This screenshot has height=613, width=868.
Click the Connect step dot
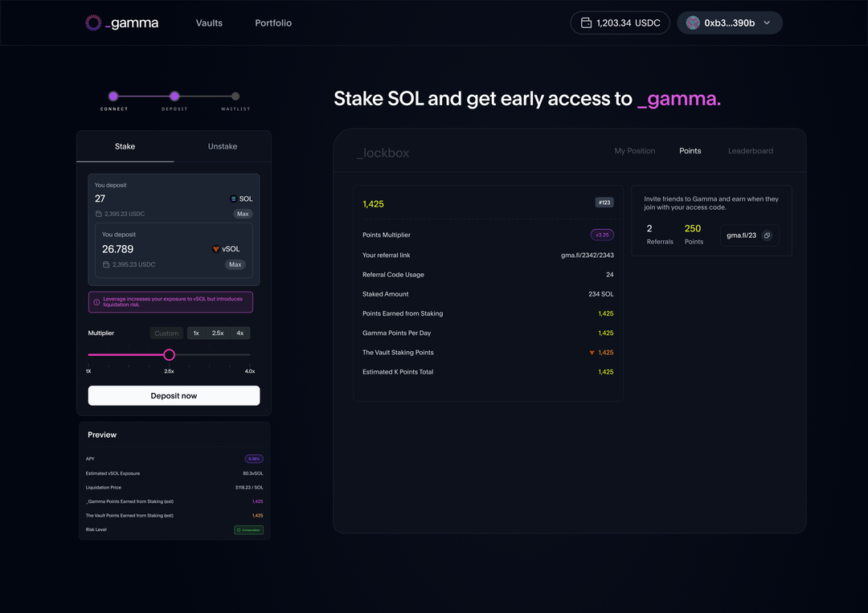[x=113, y=96]
